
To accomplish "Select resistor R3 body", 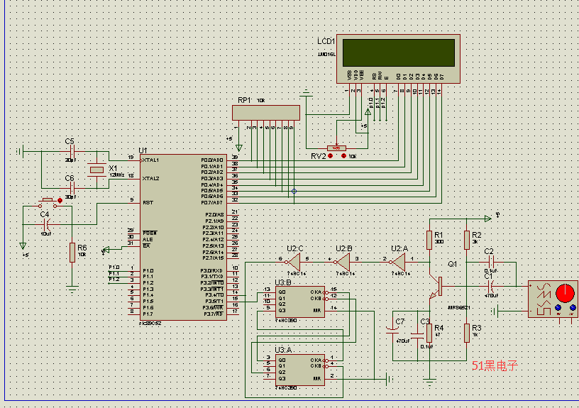I will [467, 333].
